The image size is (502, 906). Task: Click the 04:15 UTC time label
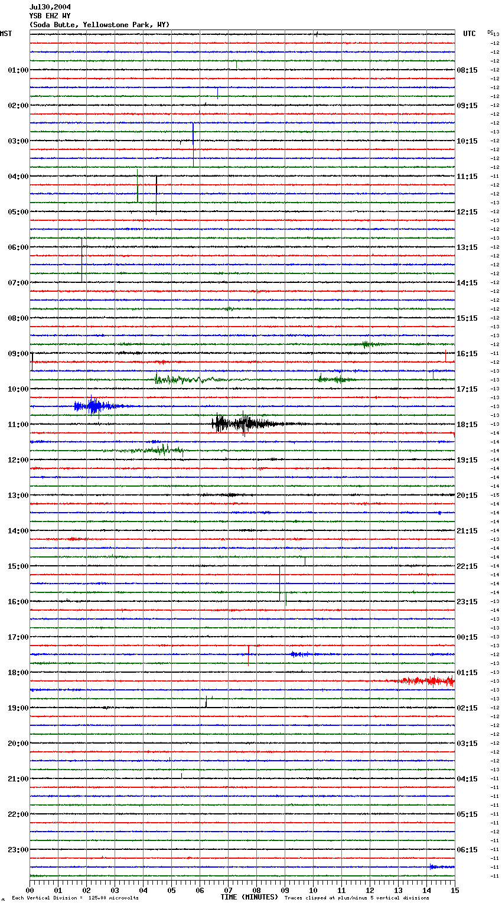[467, 779]
